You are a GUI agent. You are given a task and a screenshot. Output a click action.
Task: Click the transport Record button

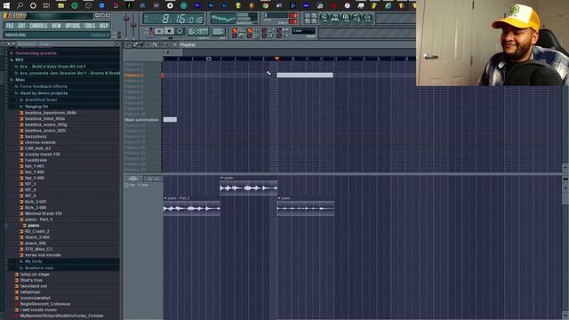pyautogui.click(x=180, y=31)
